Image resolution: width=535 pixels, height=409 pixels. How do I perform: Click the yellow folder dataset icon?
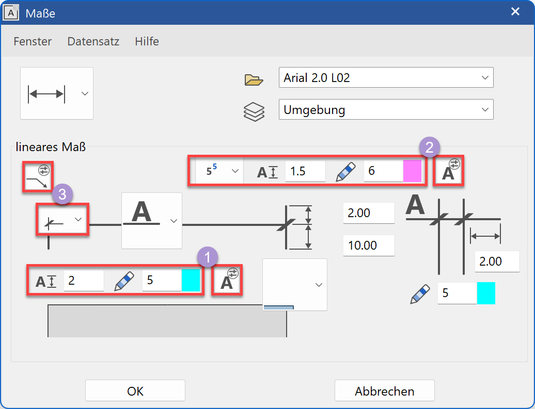tap(254, 79)
